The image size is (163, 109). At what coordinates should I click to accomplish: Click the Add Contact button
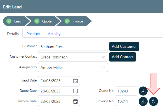122,57
